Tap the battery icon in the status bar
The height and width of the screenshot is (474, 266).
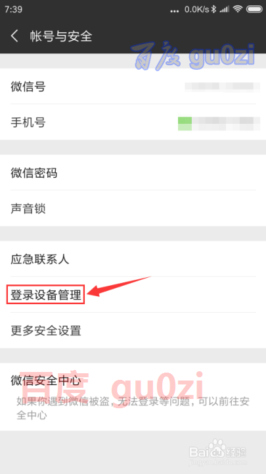coord(254,9)
